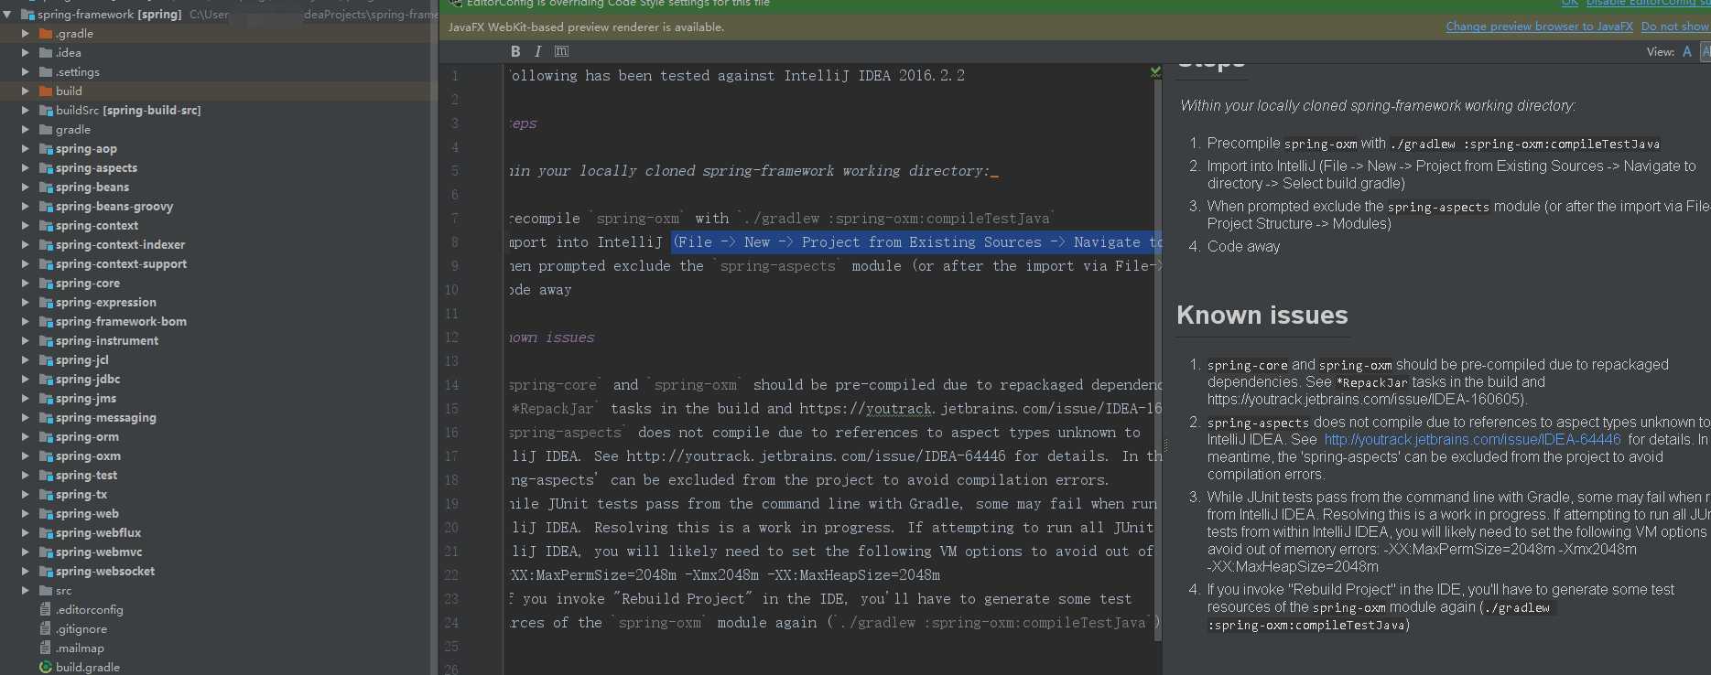Click the 'Known issues' heading in the preview
The height and width of the screenshot is (675, 1711).
(x=1262, y=316)
